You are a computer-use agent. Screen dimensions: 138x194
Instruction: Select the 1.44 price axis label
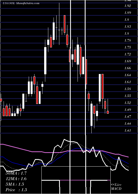[x=128, y=124]
